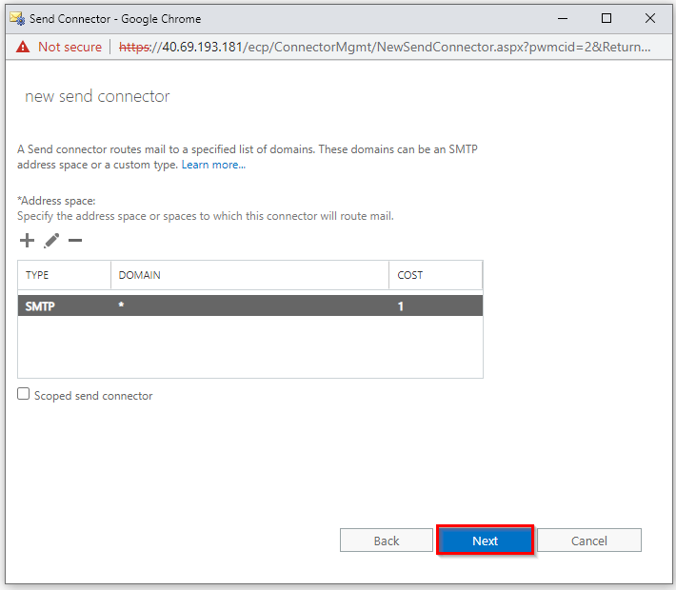Click the asterisk domain cell in SMTP row
Image resolution: width=676 pixels, height=590 pixels.
121,305
